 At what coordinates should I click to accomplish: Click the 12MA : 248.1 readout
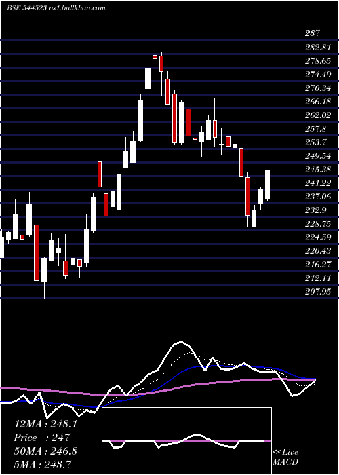click(x=45, y=424)
